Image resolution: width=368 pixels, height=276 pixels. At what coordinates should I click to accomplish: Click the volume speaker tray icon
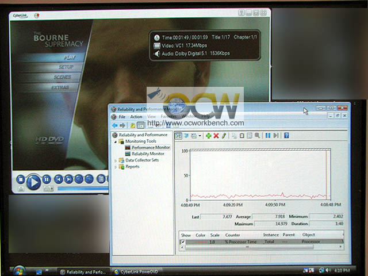(328, 270)
